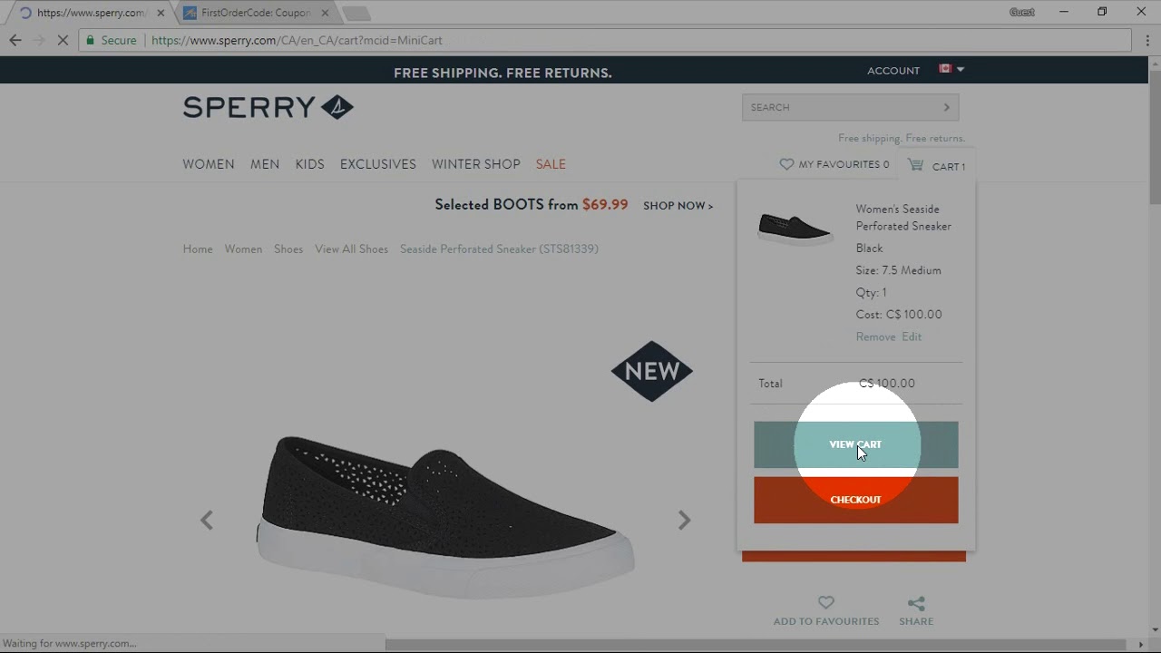Click the Sperry logo

(x=268, y=107)
